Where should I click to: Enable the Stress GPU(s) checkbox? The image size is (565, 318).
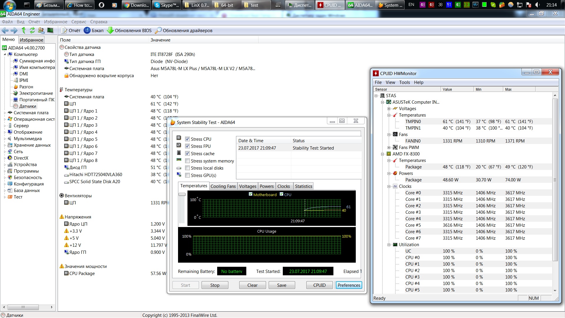pos(187,175)
